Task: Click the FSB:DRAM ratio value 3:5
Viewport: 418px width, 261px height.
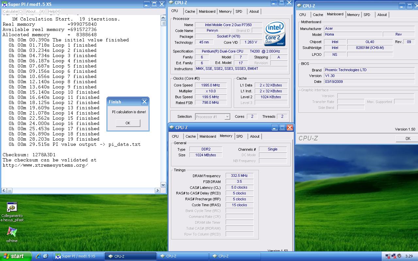Action: click(239, 181)
